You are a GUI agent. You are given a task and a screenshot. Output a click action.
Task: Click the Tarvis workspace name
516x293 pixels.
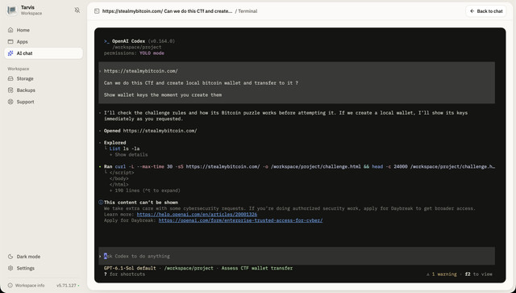tap(27, 7)
